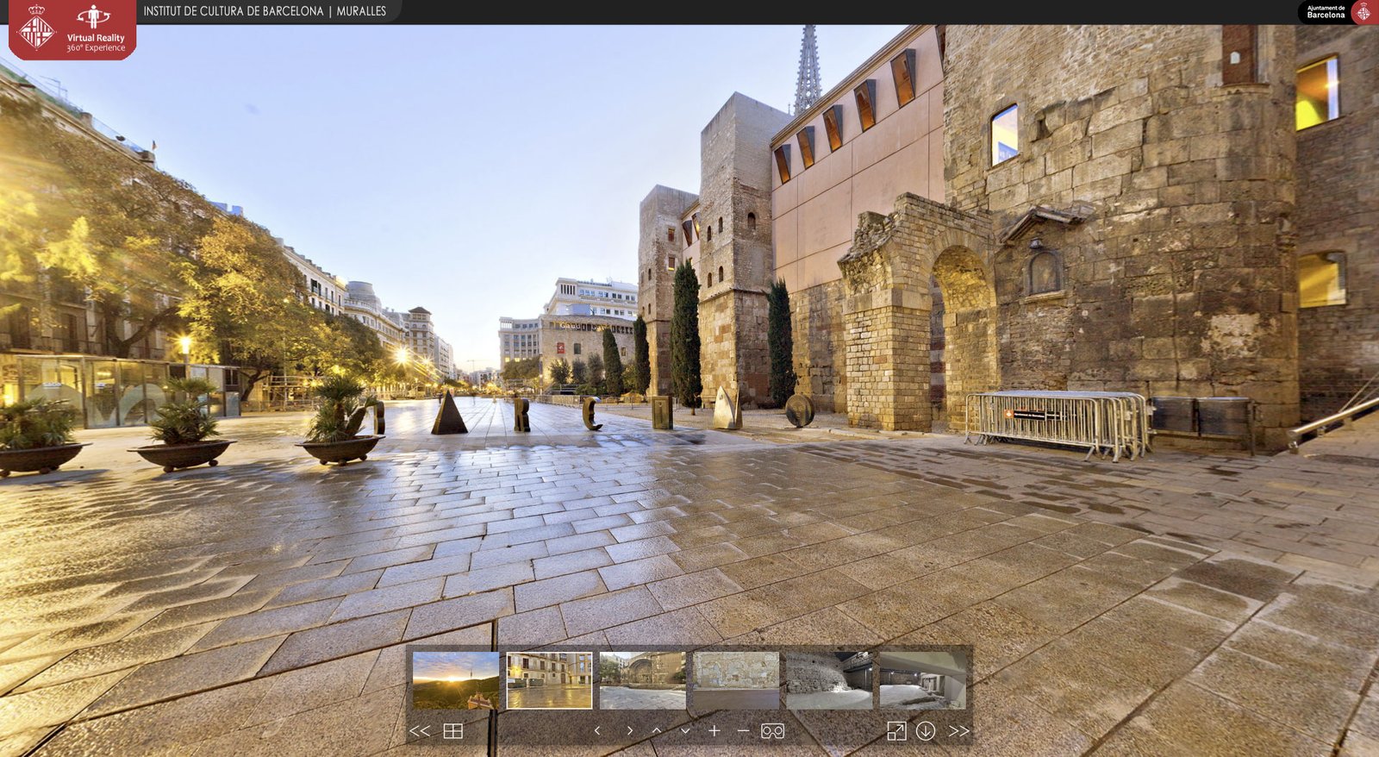Pan the view right with the right arrow
The width and height of the screenshot is (1379, 757).
point(630,731)
